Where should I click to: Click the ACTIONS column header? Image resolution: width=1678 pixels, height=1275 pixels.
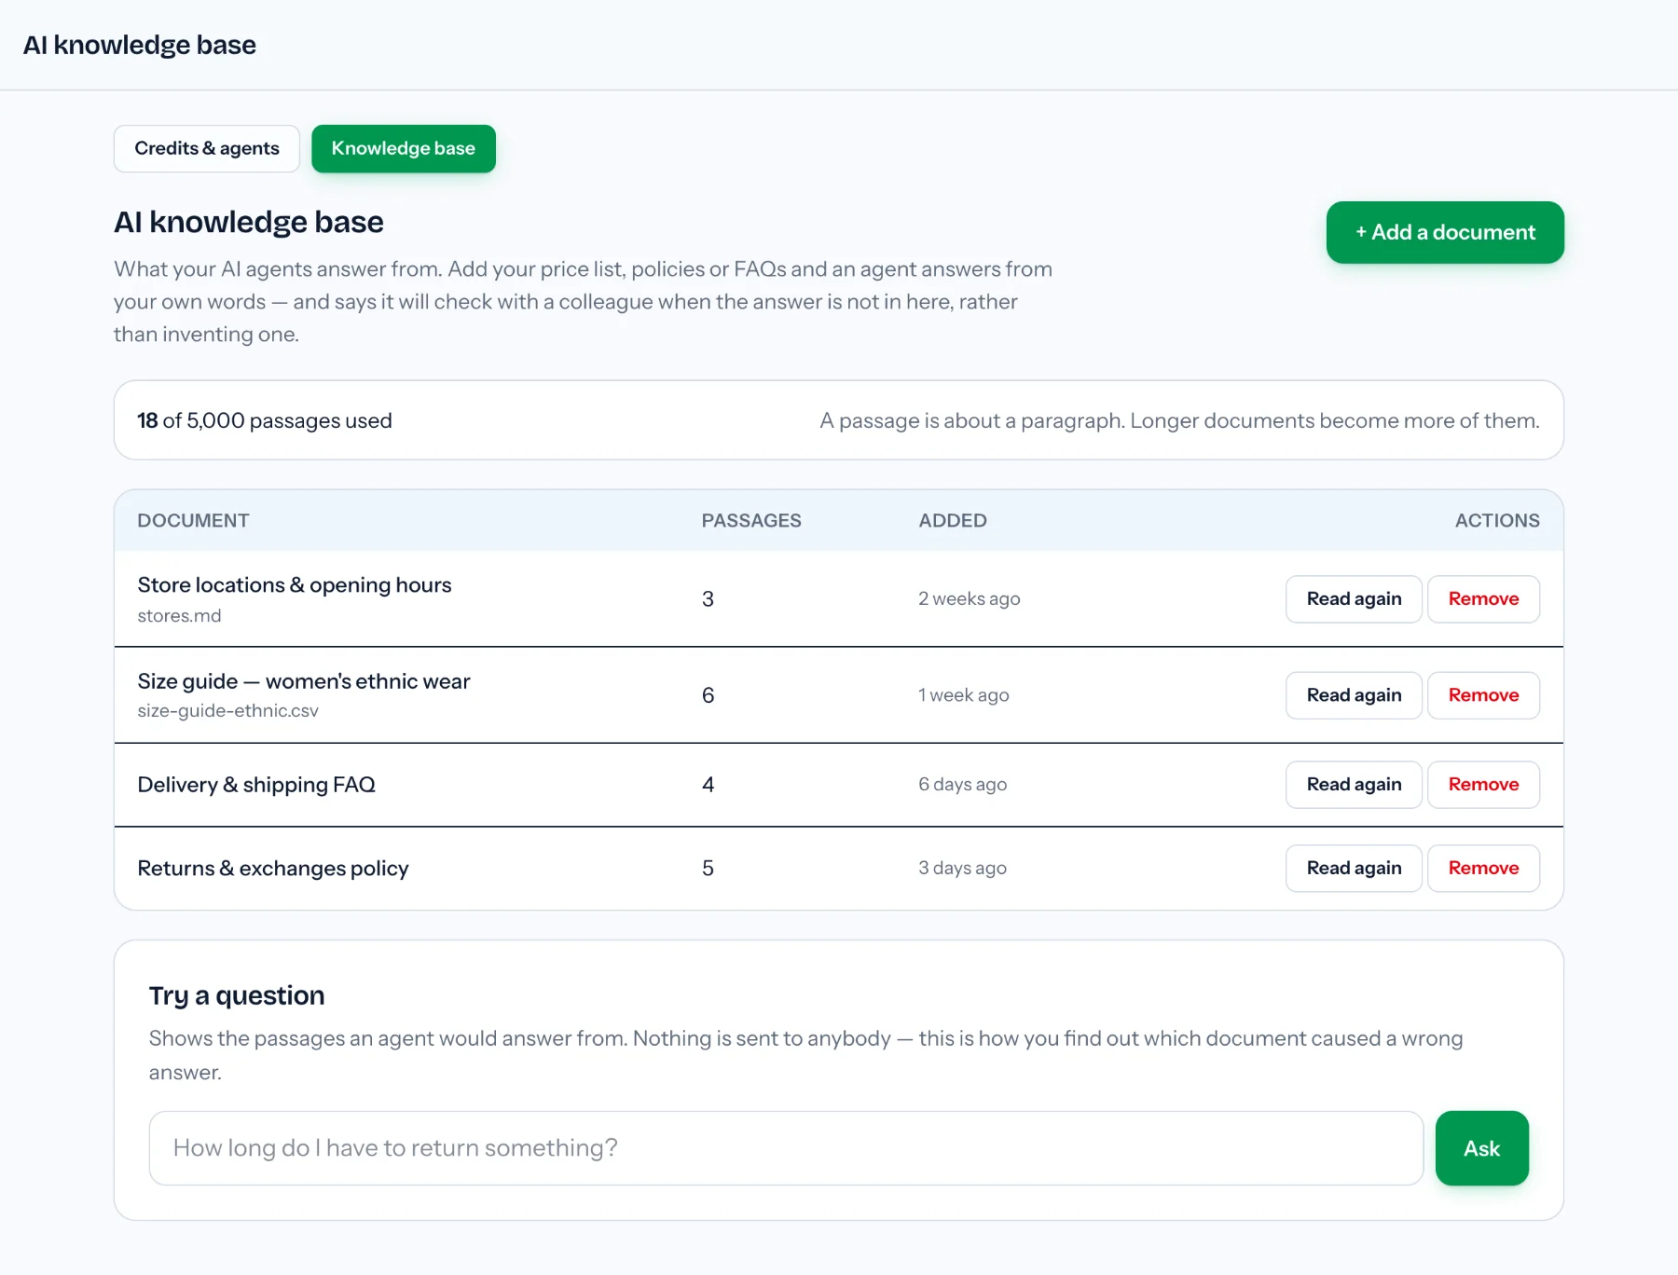click(x=1497, y=521)
